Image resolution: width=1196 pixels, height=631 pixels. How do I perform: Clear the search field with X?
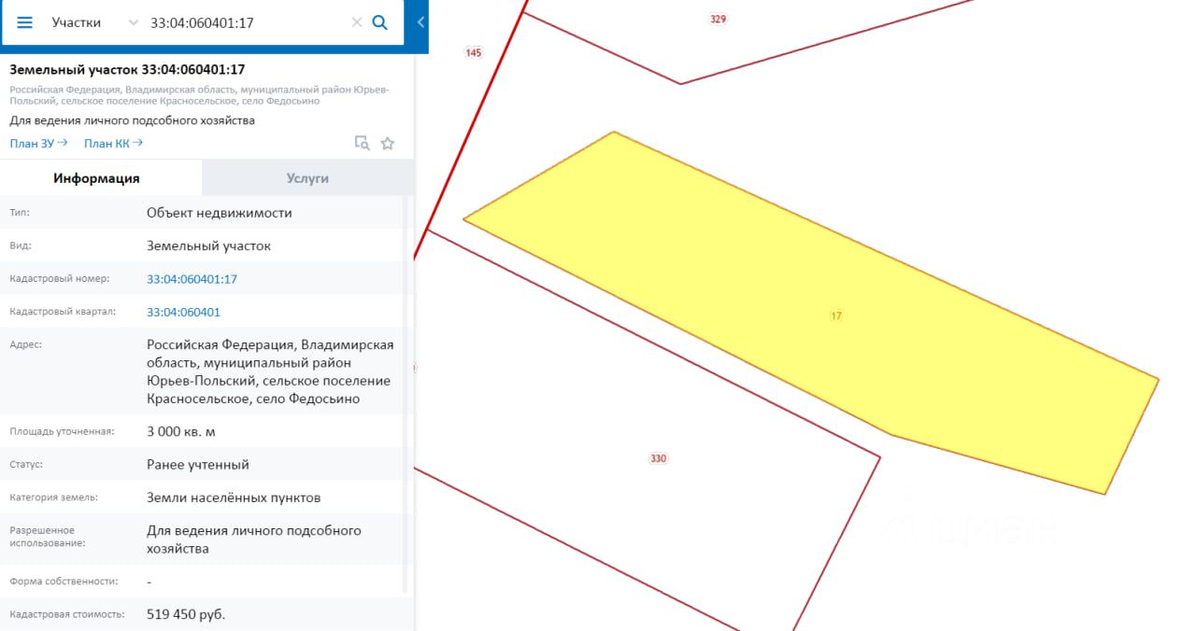[x=356, y=22]
